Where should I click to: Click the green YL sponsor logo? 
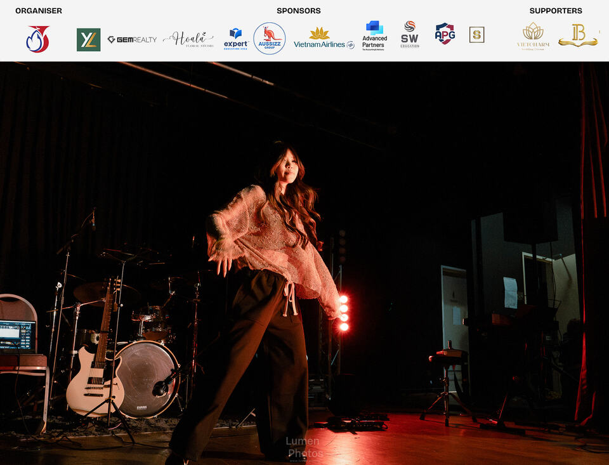tap(89, 39)
